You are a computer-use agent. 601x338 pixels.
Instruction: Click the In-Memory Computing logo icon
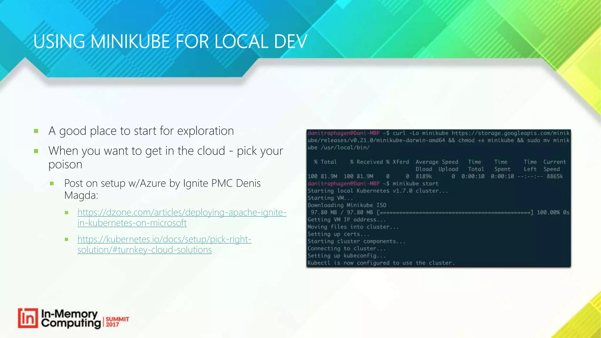tap(28, 318)
